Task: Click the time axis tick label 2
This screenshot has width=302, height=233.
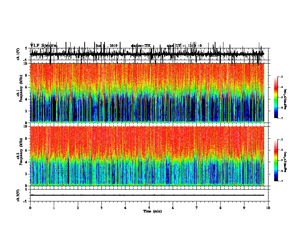Action: click(x=78, y=208)
